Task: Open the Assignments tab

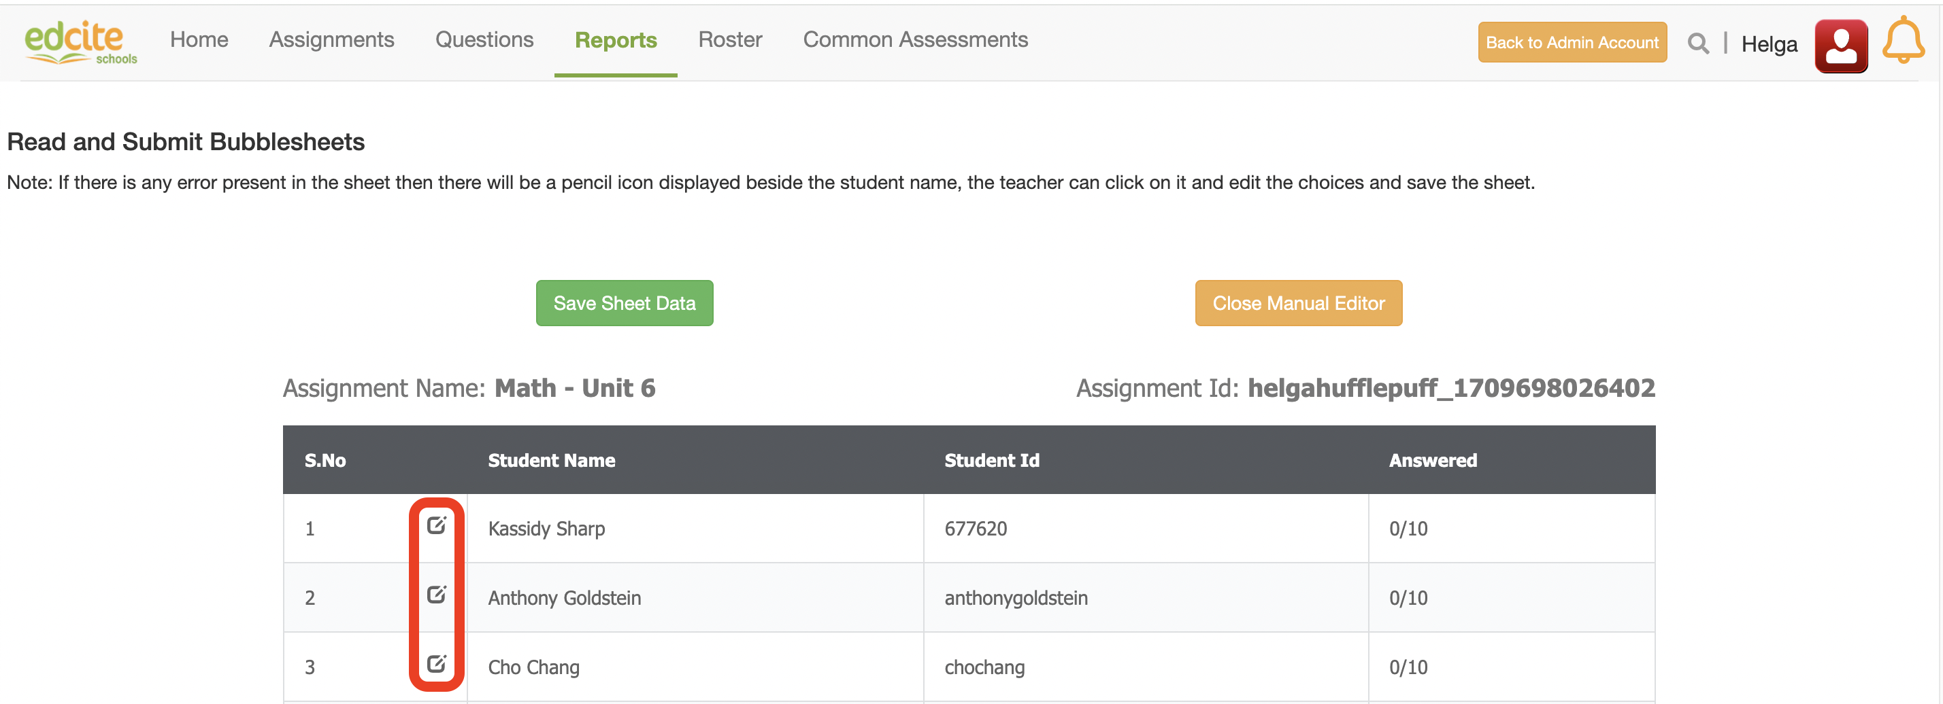Action: coord(331,39)
